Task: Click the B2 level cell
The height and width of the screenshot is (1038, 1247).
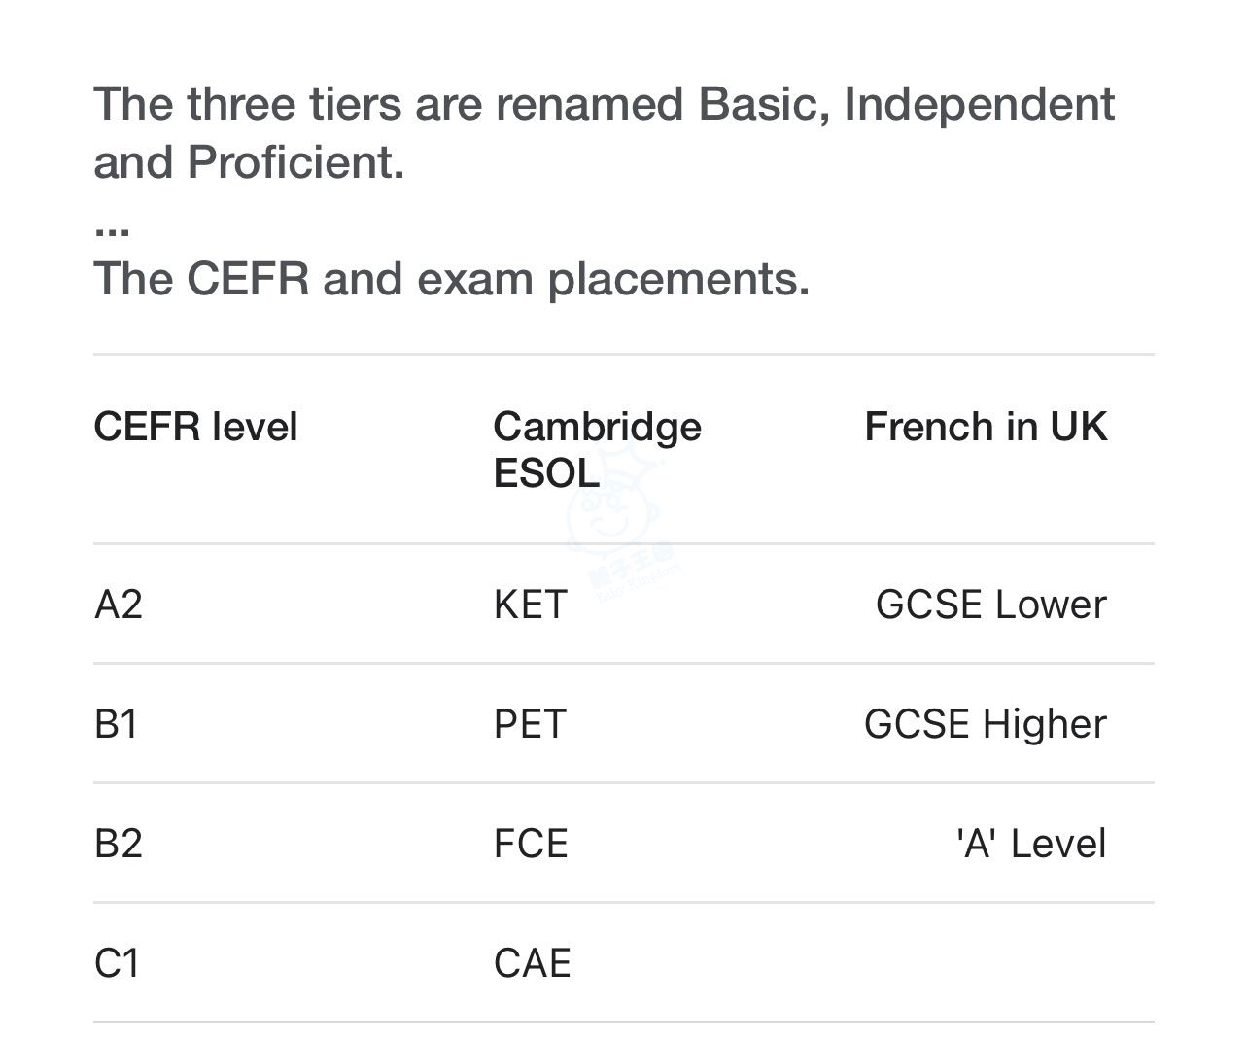Action: point(119,844)
